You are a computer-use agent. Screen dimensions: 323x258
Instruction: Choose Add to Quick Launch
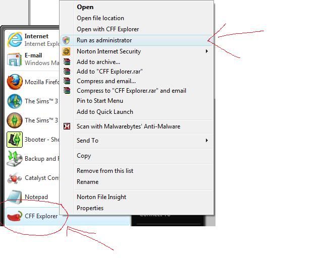[x=105, y=112]
